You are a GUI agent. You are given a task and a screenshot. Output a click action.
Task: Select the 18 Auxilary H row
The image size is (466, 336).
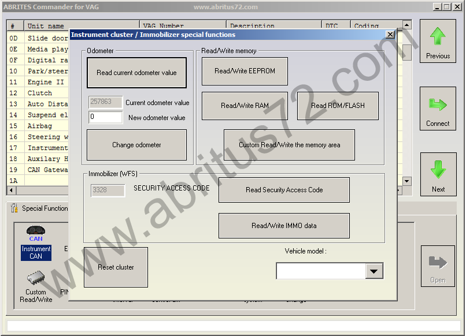click(x=38, y=159)
